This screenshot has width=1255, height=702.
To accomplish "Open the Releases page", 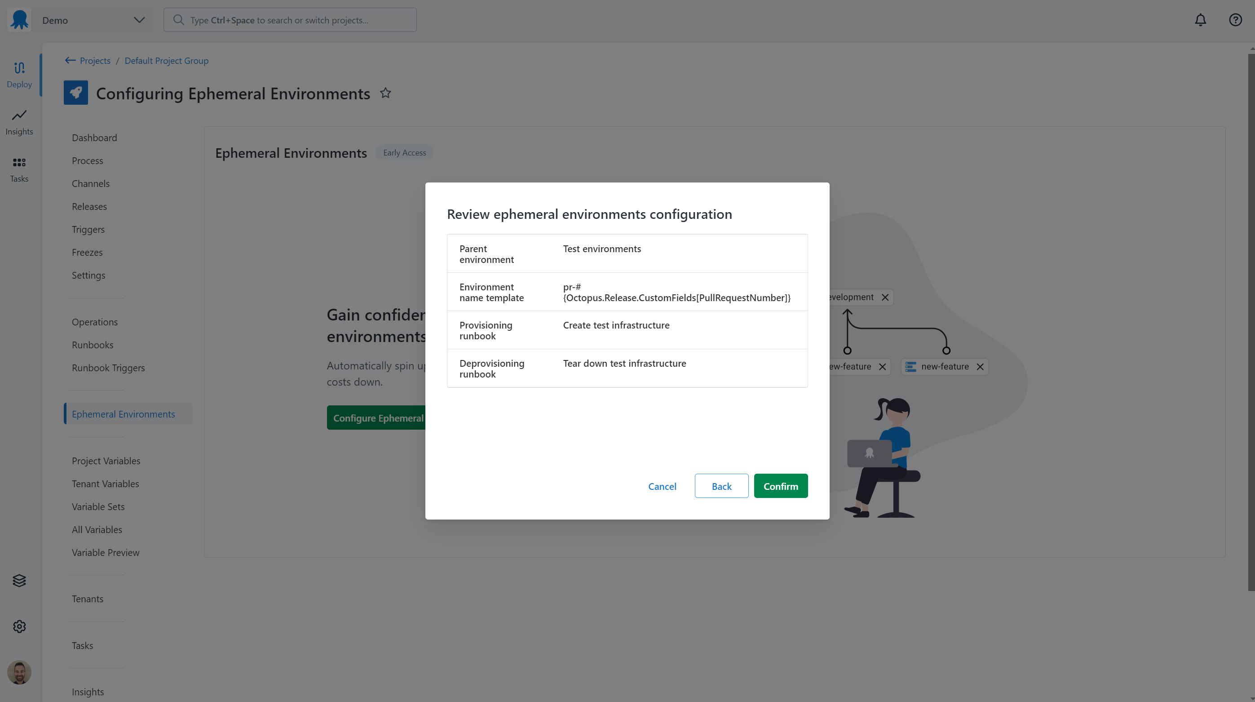I will (x=89, y=206).
